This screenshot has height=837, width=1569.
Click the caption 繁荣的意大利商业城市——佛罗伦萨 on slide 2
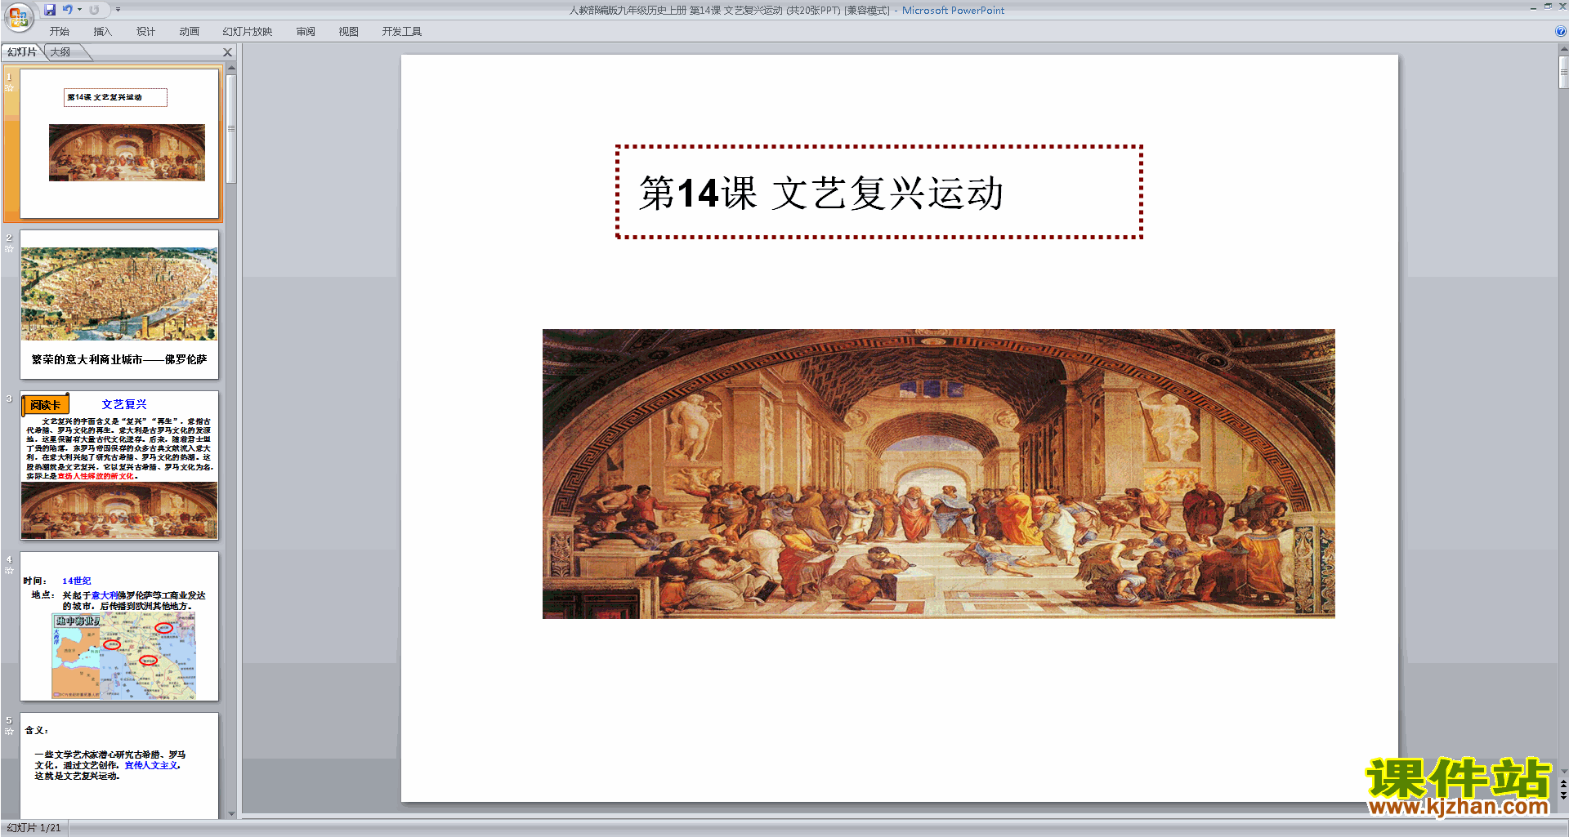(119, 359)
